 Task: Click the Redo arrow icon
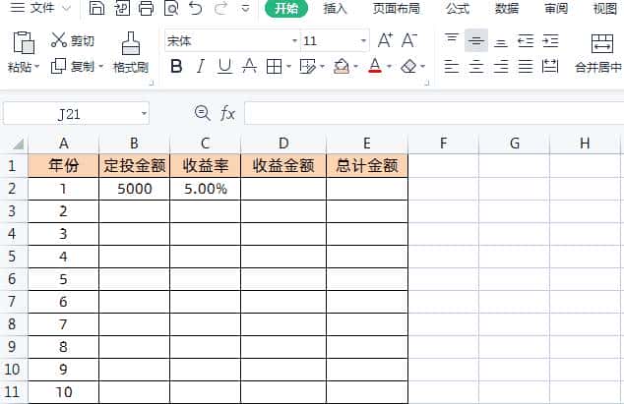point(220,8)
